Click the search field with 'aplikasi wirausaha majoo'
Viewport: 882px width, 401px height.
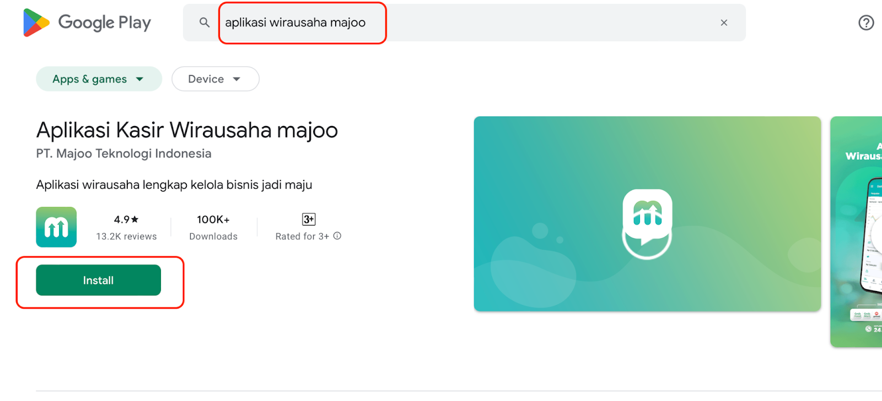pyautogui.click(x=464, y=23)
